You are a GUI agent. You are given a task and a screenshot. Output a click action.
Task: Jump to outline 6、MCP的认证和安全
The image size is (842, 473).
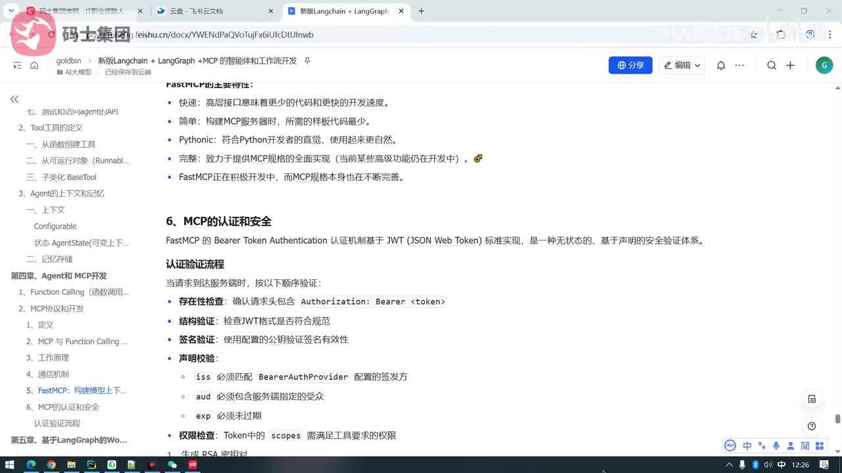[62, 407]
